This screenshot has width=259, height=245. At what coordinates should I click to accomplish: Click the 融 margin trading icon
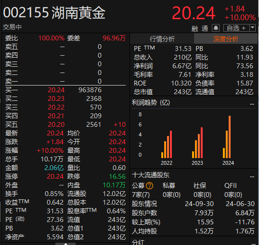pos(195,28)
